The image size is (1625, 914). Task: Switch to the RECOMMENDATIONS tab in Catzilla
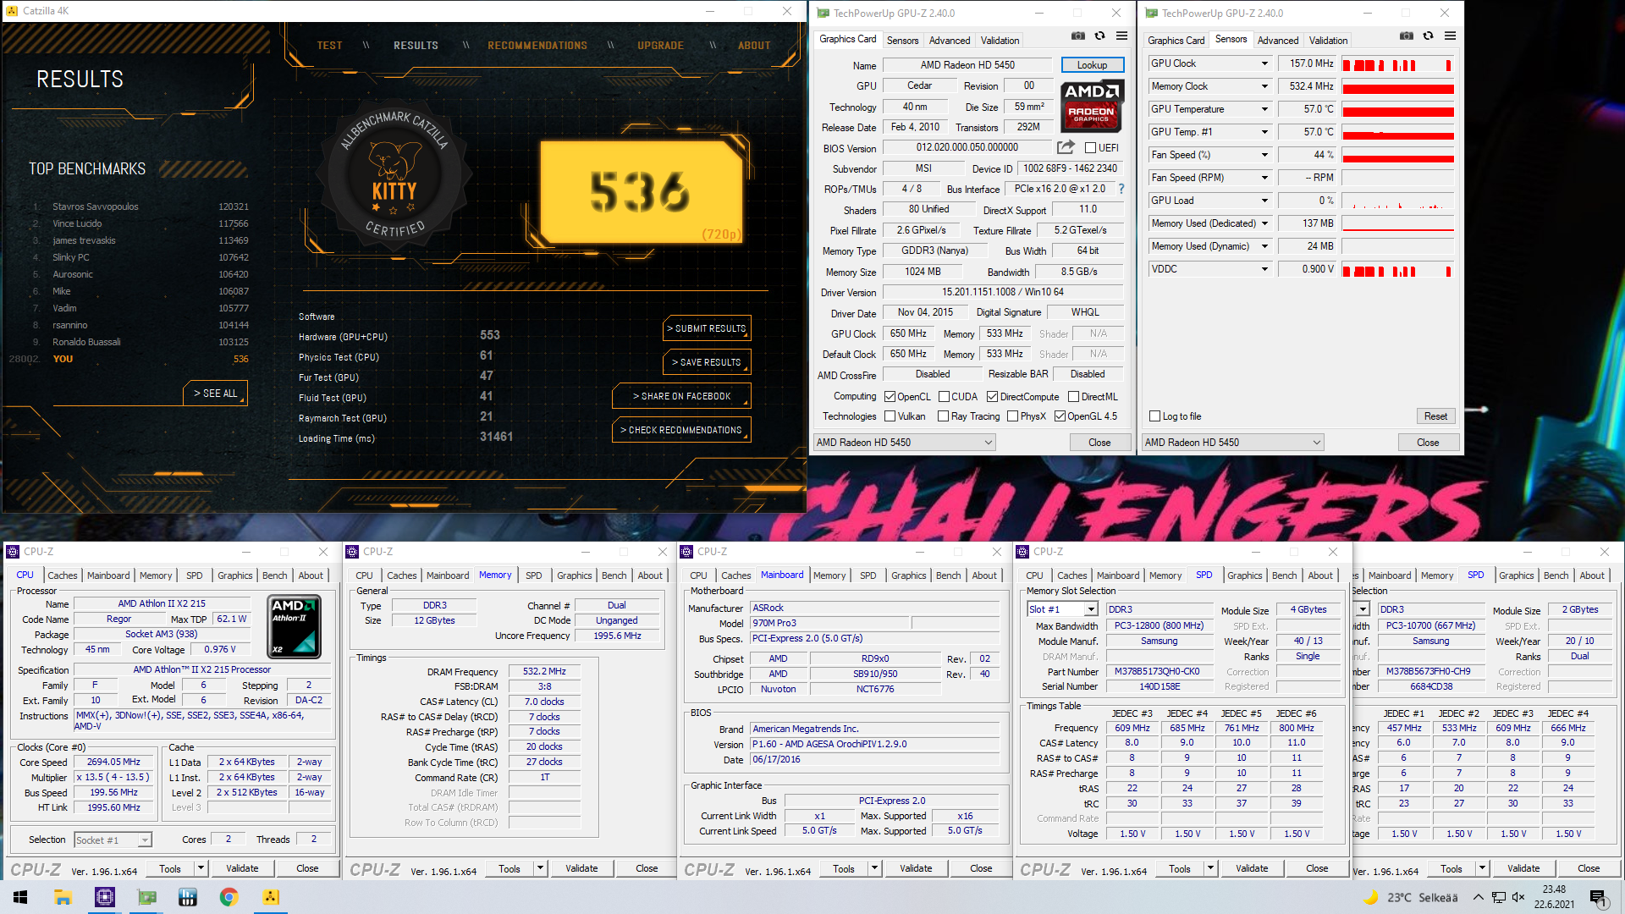click(537, 46)
